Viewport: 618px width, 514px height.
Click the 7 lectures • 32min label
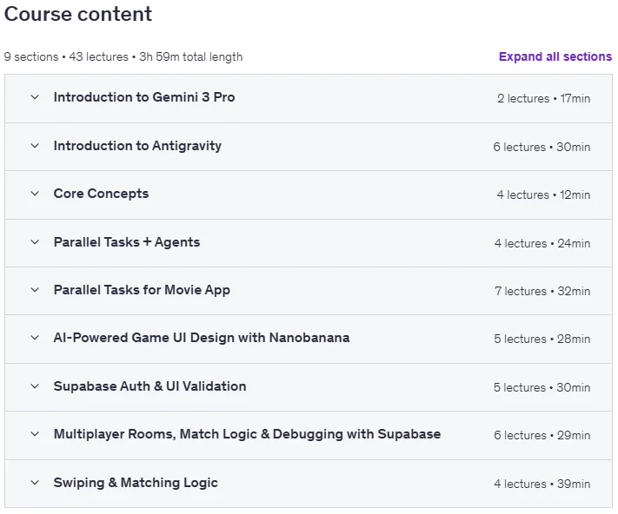pyautogui.click(x=542, y=291)
